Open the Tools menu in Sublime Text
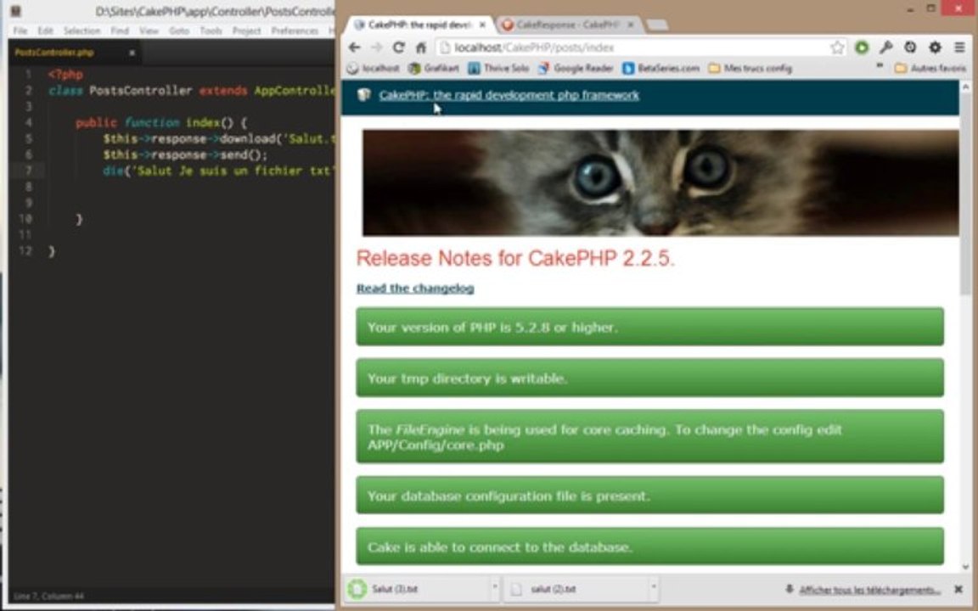The width and height of the screenshot is (978, 611). (211, 31)
